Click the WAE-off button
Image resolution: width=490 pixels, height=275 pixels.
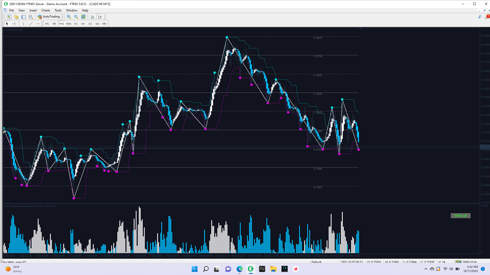(x=460, y=216)
